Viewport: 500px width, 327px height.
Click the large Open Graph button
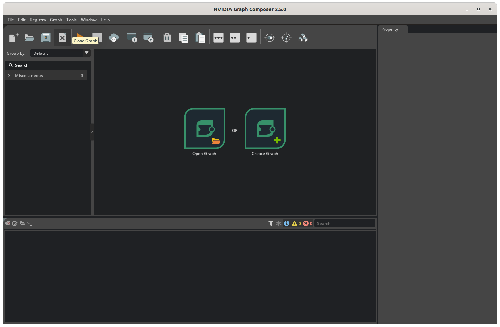204,128
